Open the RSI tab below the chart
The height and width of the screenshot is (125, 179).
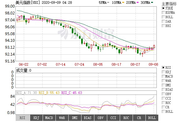point(23,118)
